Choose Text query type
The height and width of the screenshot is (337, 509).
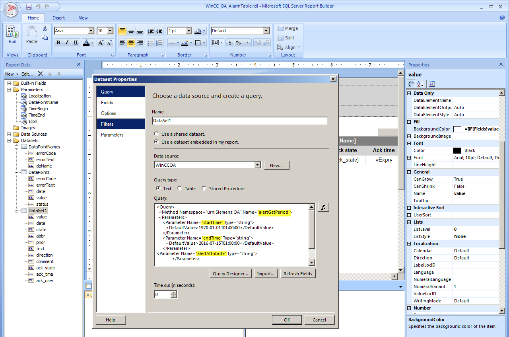click(x=158, y=188)
